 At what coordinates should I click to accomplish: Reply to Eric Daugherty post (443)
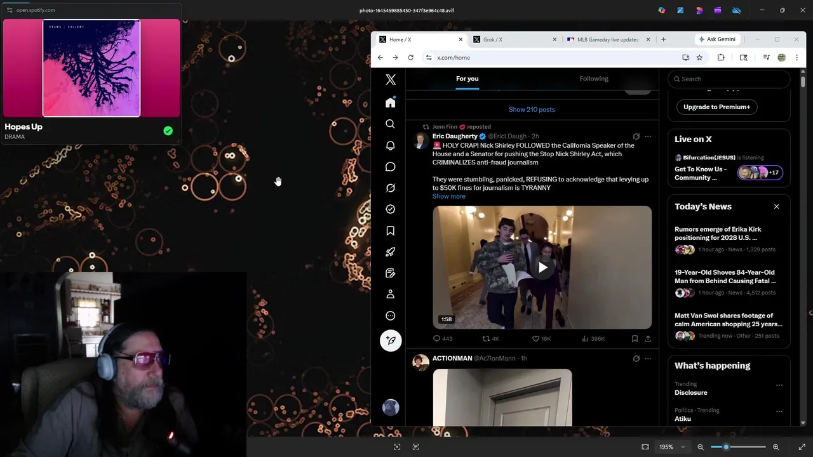tap(443, 339)
